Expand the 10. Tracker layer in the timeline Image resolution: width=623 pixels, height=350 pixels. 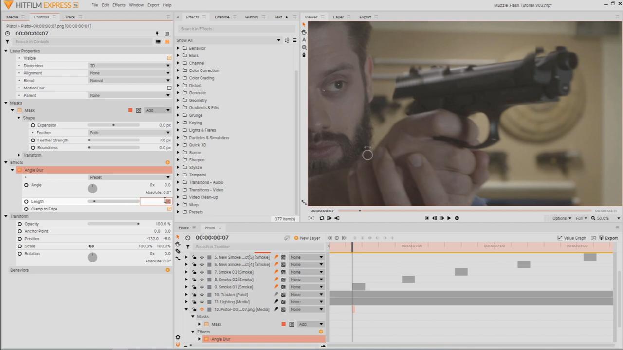click(x=186, y=295)
